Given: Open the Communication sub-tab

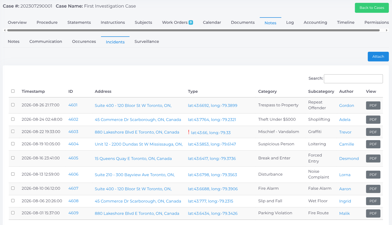Looking at the screenshot, I should point(46,42).
